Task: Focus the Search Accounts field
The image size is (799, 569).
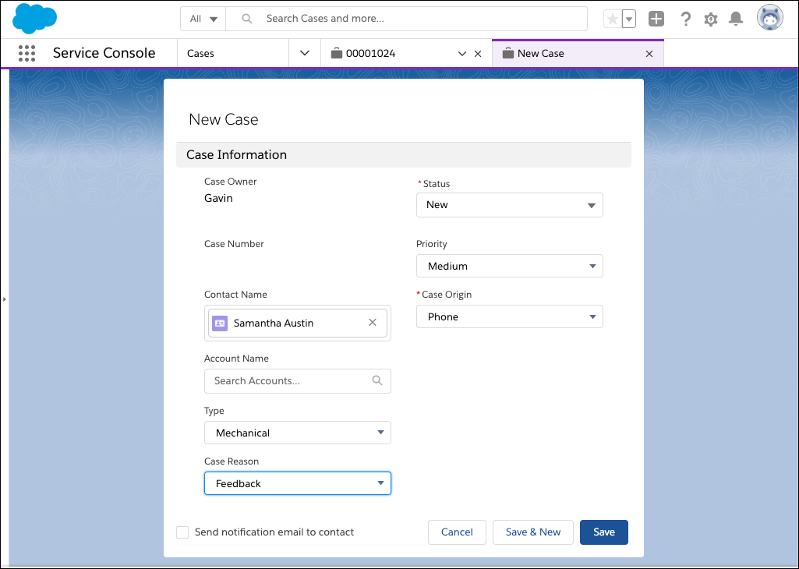Action: (298, 381)
